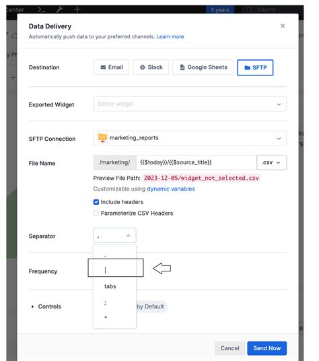Viewport: 319px width, 361px height.
Task: Pick the semicolon separator option
Action: point(114,302)
